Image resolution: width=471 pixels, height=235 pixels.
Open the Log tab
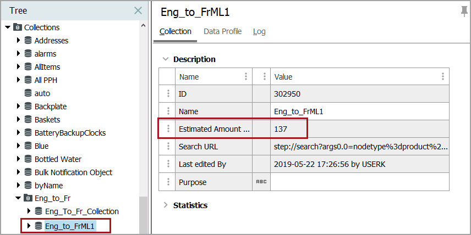tap(259, 31)
